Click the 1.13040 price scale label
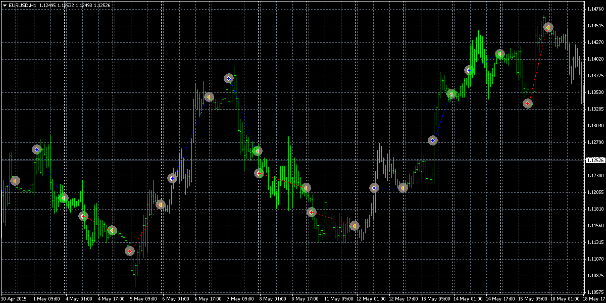Image resolution: width=606 pixels, height=303 pixels. pos(595,126)
